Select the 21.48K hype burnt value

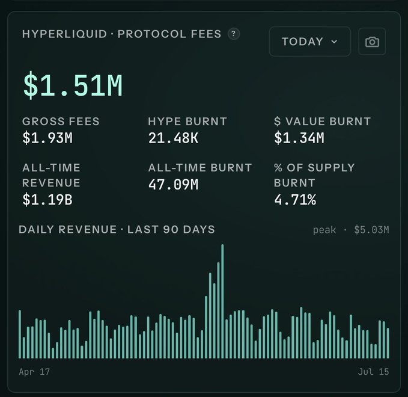click(173, 138)
